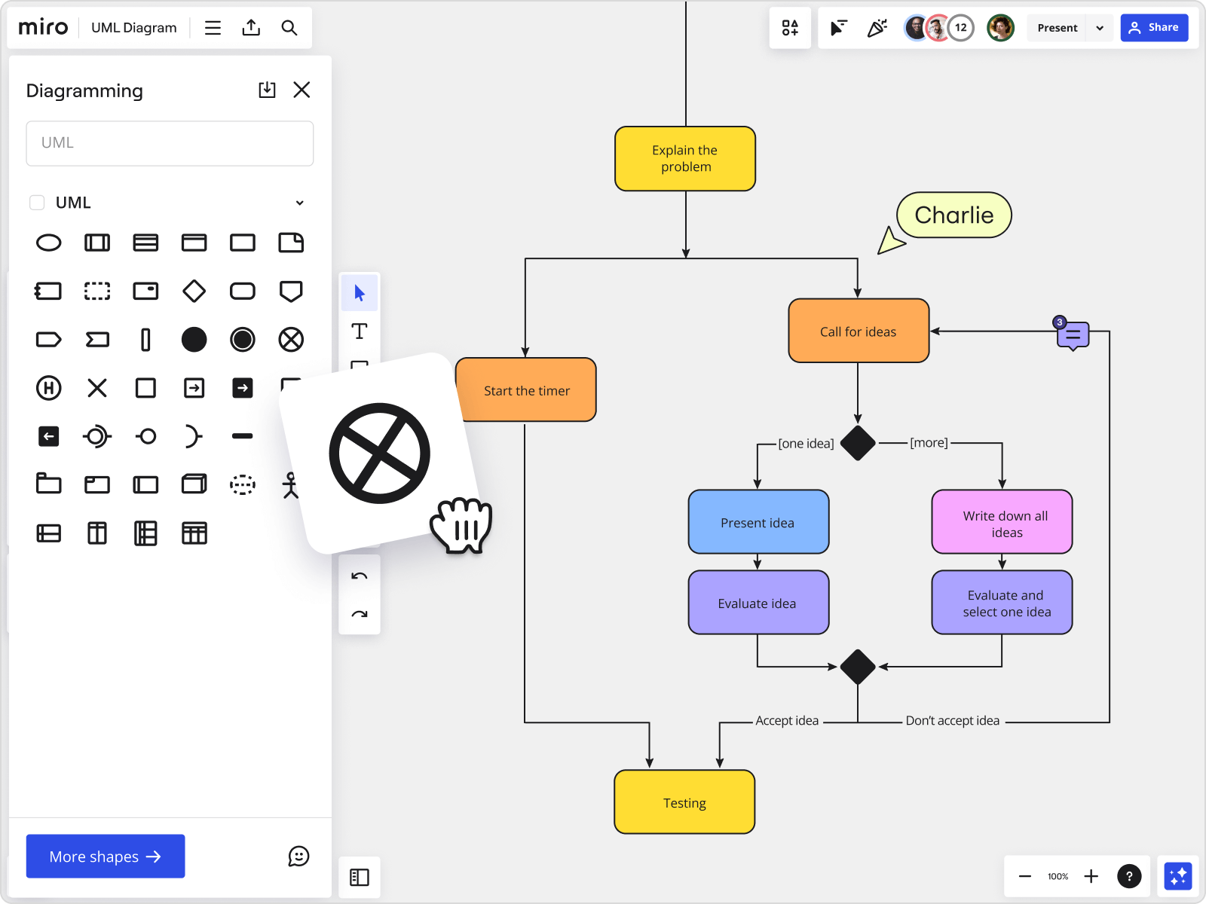The width and height of the screenshot is (1206, 904).
Task: Pick the actor stick figure shape
Action: [x=290, y=485]
